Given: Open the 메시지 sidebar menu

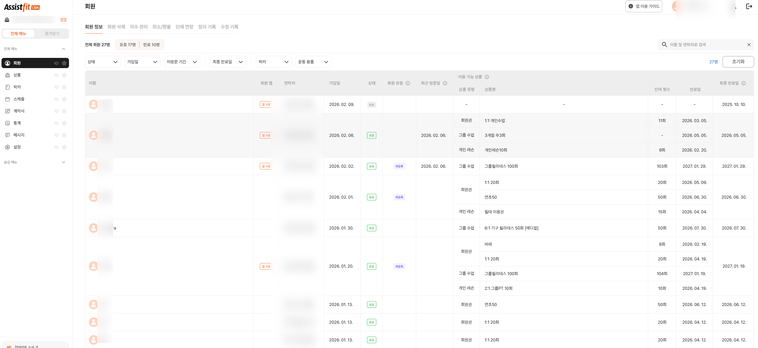Looking at the screenshot, I should click(x=19, y=135).
